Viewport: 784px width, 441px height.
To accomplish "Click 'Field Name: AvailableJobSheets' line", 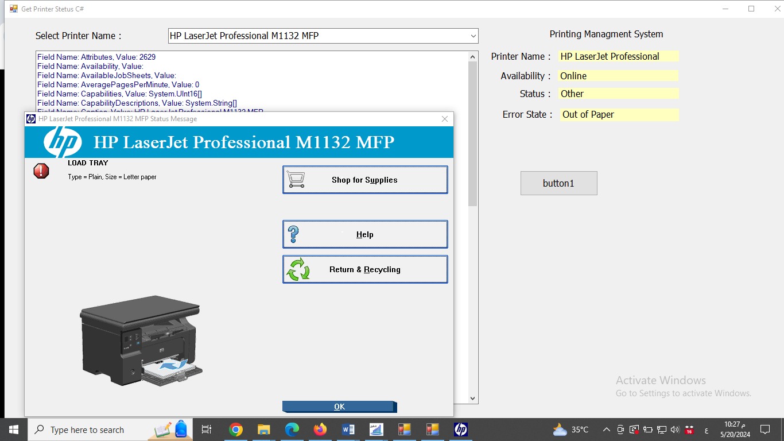I will 107,75.
